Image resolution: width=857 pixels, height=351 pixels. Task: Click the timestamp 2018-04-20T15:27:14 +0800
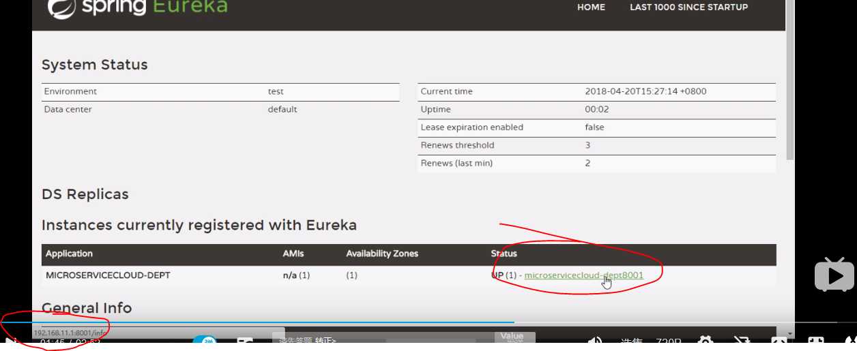click(645, 91)
